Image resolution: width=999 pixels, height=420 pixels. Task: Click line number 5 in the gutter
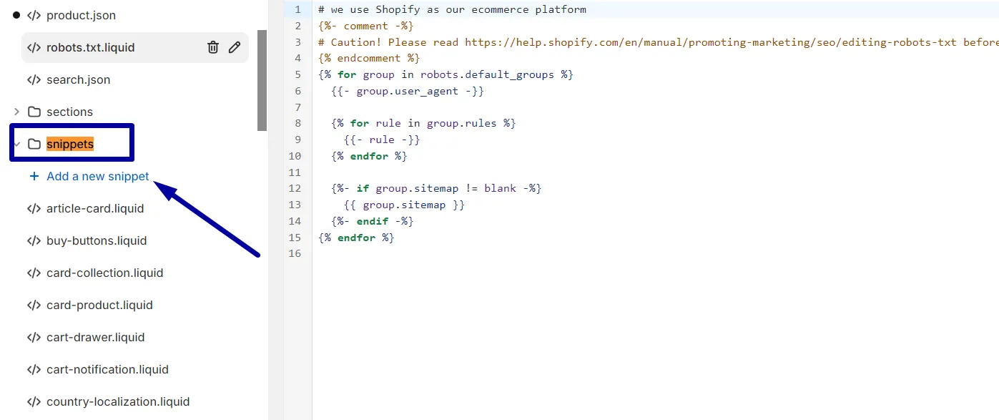point(297,74)
